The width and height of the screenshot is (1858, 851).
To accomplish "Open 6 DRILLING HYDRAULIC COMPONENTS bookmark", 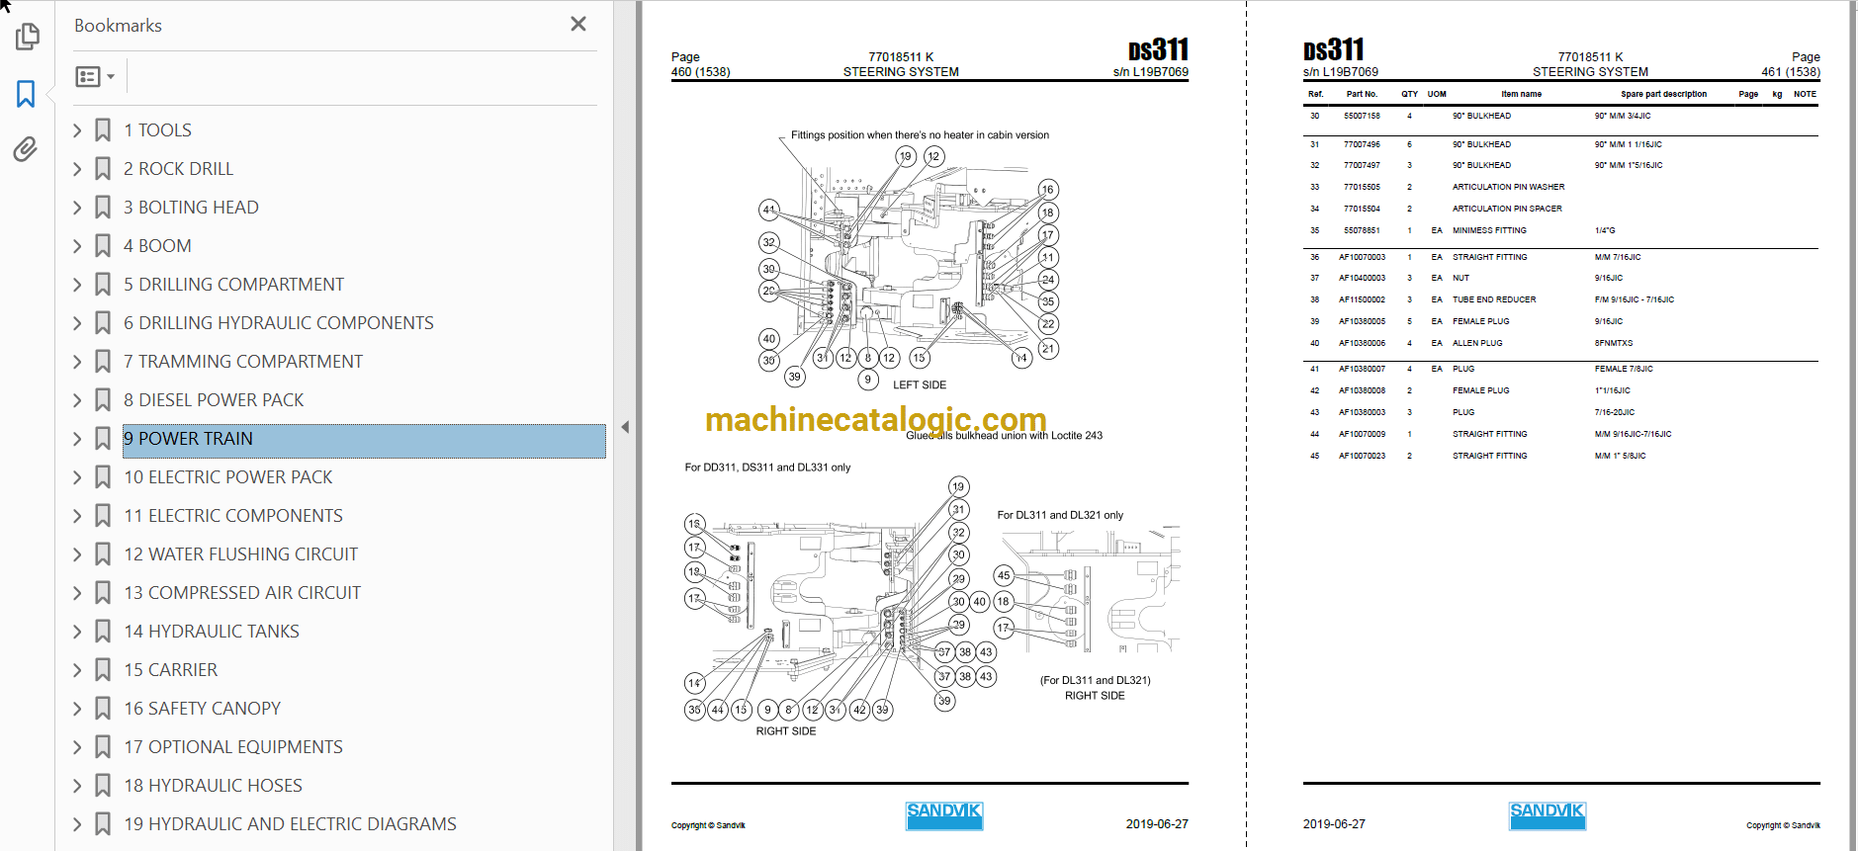I will tap(279, 323).
